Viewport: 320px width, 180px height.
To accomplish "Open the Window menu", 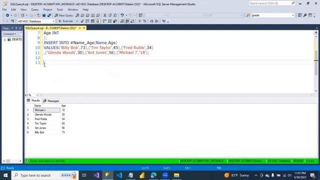I will (x=72, y=9).
